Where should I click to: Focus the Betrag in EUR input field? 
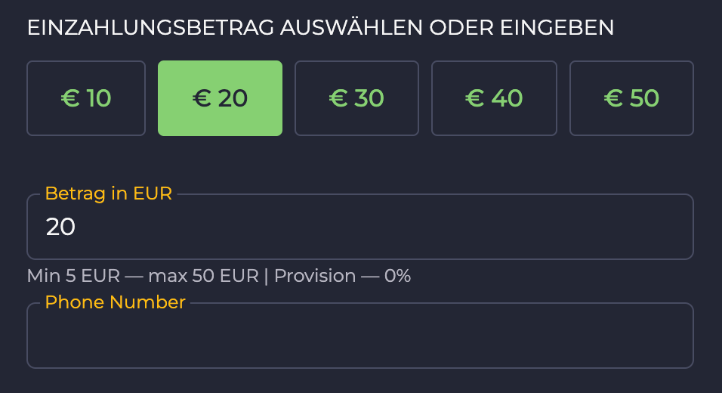359,227
